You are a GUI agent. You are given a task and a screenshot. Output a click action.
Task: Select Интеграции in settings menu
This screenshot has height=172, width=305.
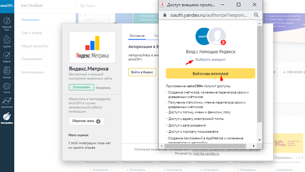30,19
